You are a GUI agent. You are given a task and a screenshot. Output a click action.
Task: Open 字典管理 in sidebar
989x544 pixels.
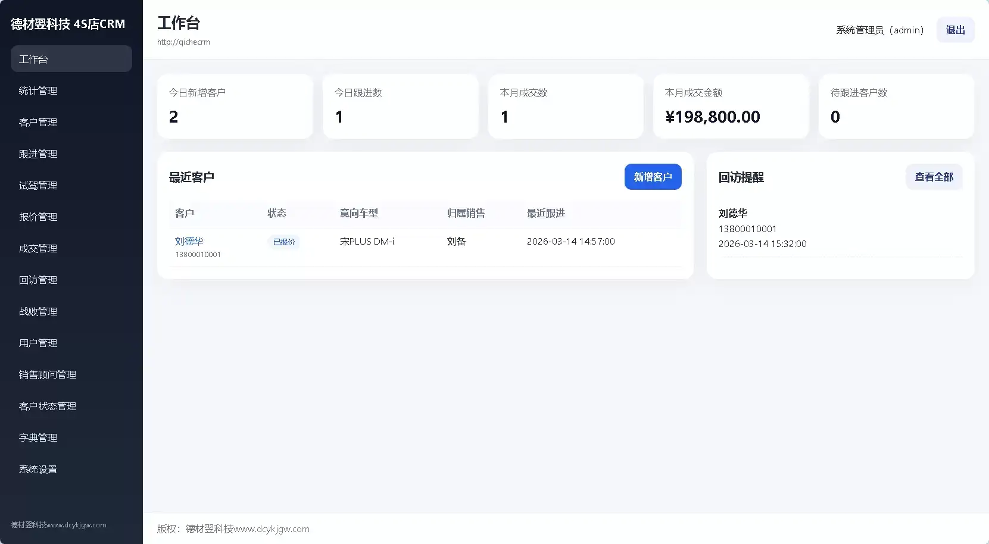tap(38, 437)
